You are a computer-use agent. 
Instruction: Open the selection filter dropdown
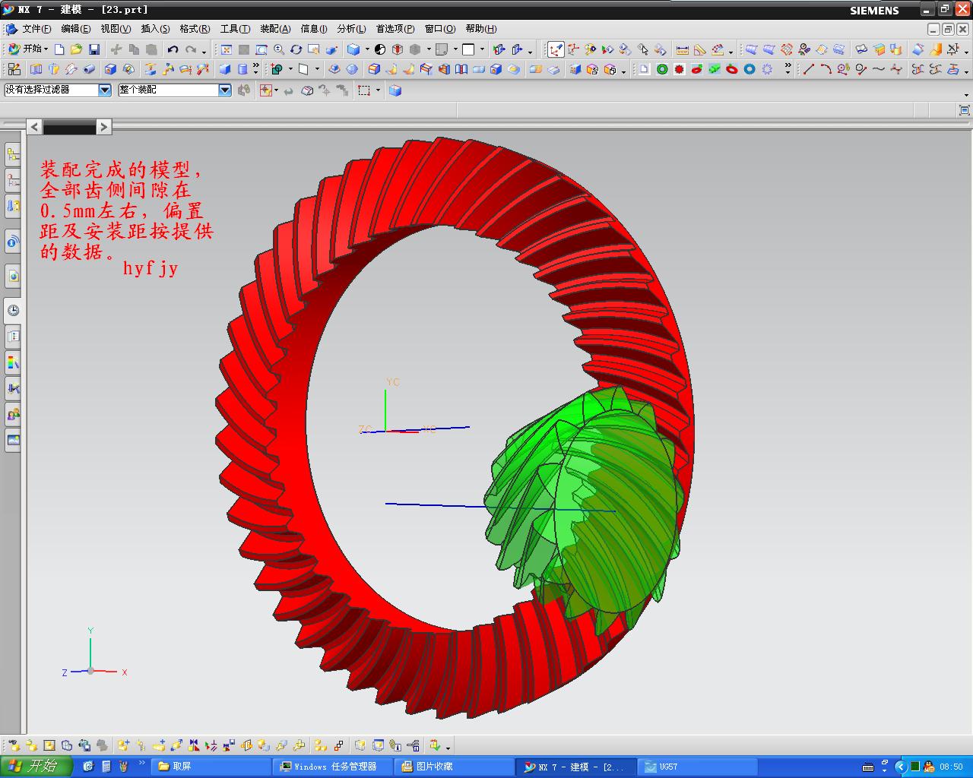105,90
